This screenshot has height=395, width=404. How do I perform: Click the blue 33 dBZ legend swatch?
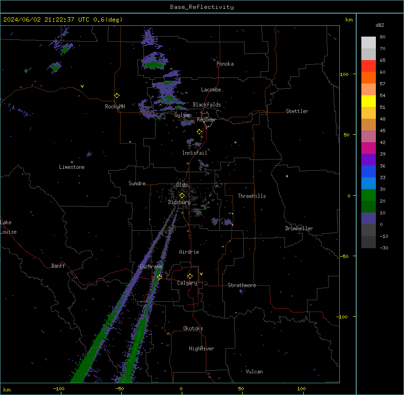[x=368, y=171]
